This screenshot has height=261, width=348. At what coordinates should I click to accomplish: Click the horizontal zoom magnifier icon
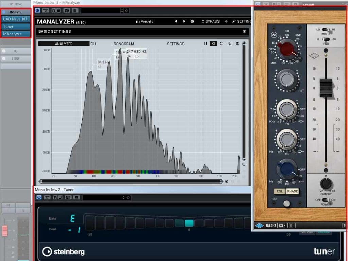pos(227,181)
